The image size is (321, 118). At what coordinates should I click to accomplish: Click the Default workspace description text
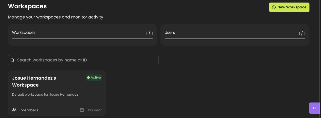click(45, 94)
